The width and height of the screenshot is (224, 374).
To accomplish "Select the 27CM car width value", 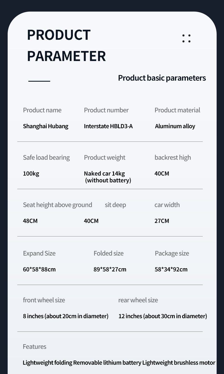I will point(162,221).
